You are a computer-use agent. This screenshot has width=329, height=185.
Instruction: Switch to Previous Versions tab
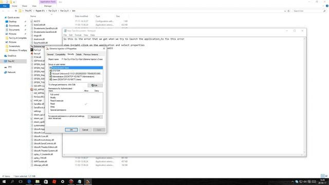click(x=90, y=54)
